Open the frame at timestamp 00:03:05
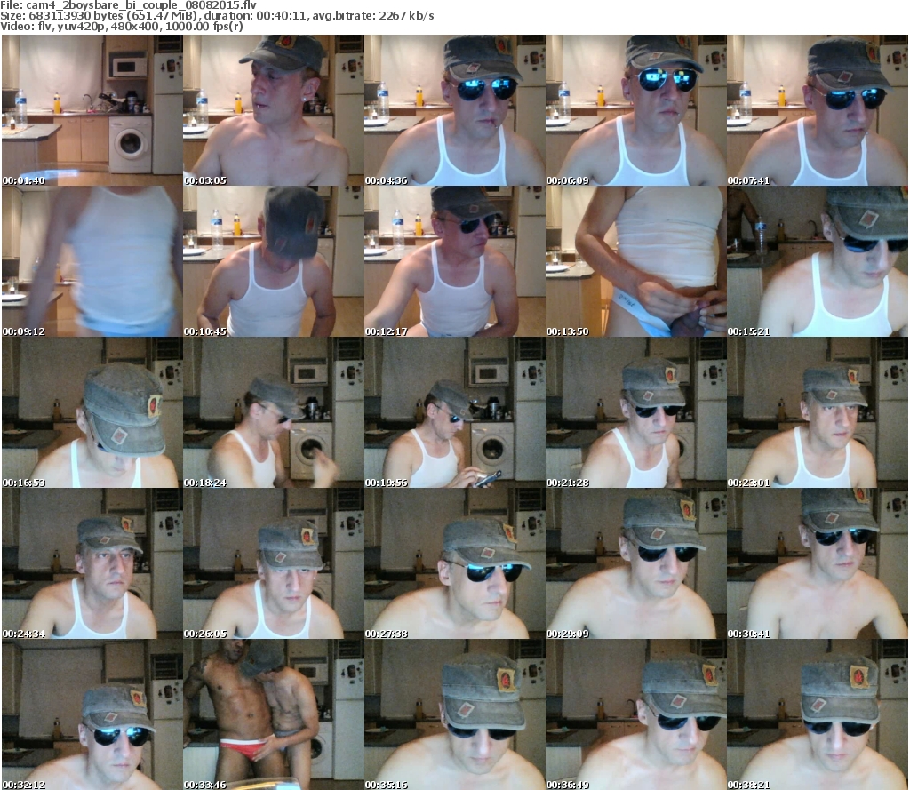The height and width of the screenshot is (790, 910). click(274, 110)
